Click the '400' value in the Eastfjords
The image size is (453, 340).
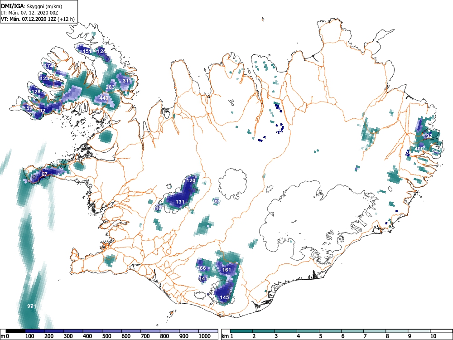(x=419, y=149)
